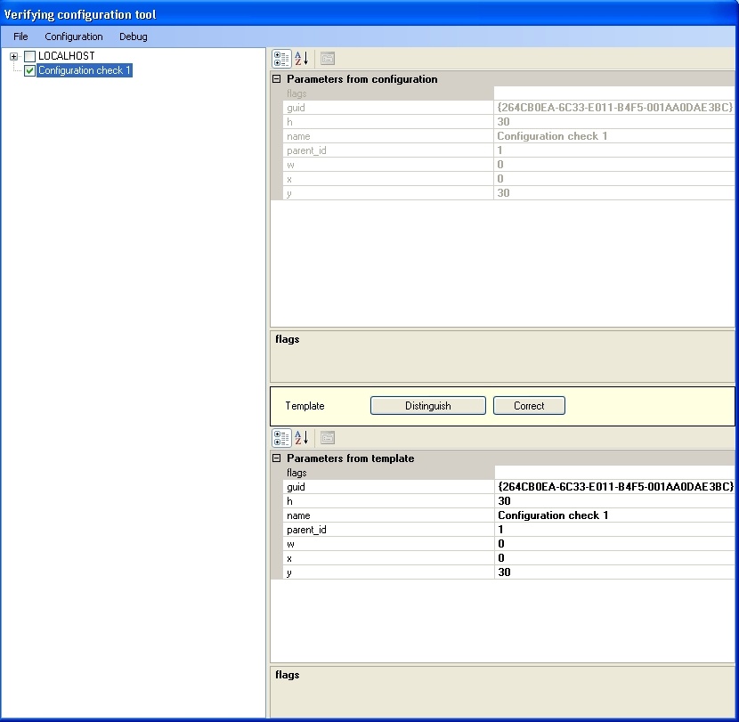Expand the LOCALHOST tree node
Image resolution: width=739 pixels, height=722 pixels.
[13, 57]
